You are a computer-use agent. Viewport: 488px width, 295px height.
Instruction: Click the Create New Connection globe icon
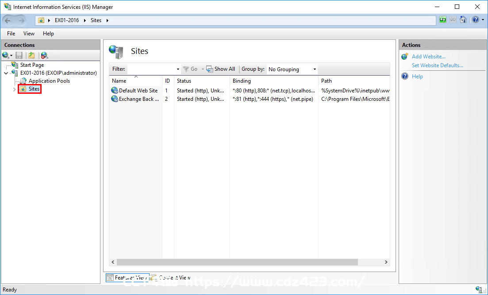6,55
